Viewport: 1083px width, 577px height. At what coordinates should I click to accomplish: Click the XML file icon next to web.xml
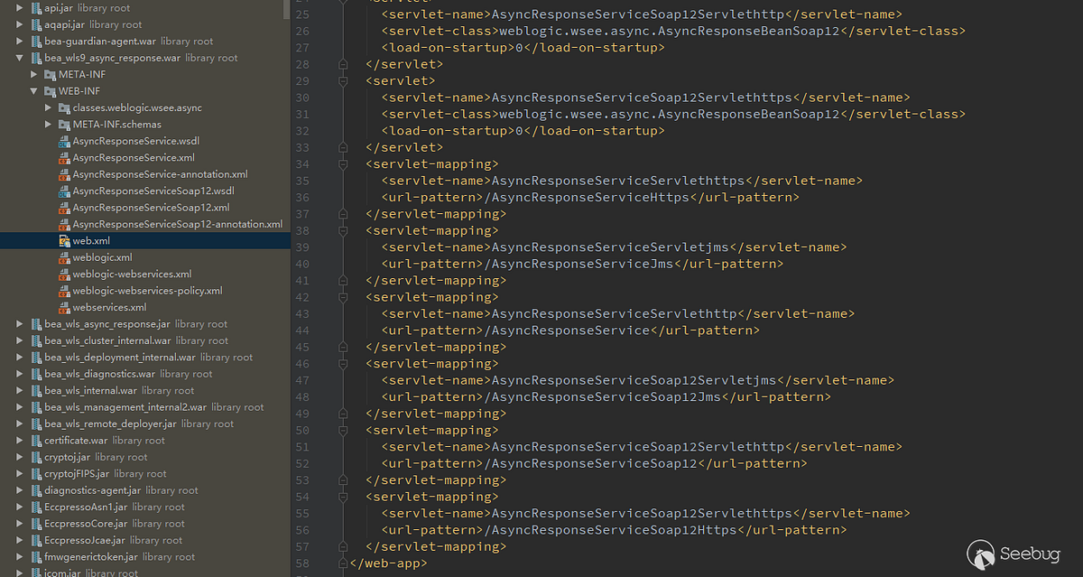click(x=63, y=240)
